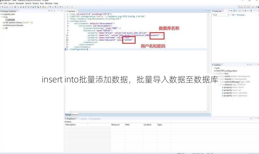Click the closing configuration tag line 16
Screen dimensions: 259x154
click(79, 49)
